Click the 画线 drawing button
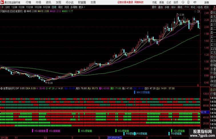Image resolution: width=216 pixels, height=139 pixels. pyautogui.click(x=180, y=7)
